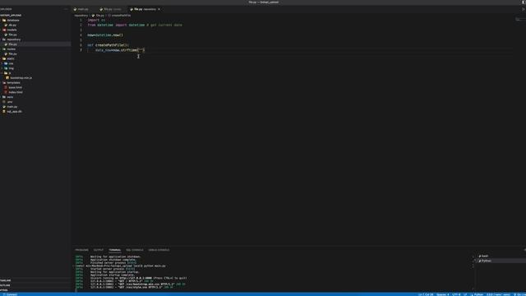Screen dimensions: 526x296
Task: Place cursor on line 4 now=datetime.now()
Action: pyautogui.click(x=105, y=35)
